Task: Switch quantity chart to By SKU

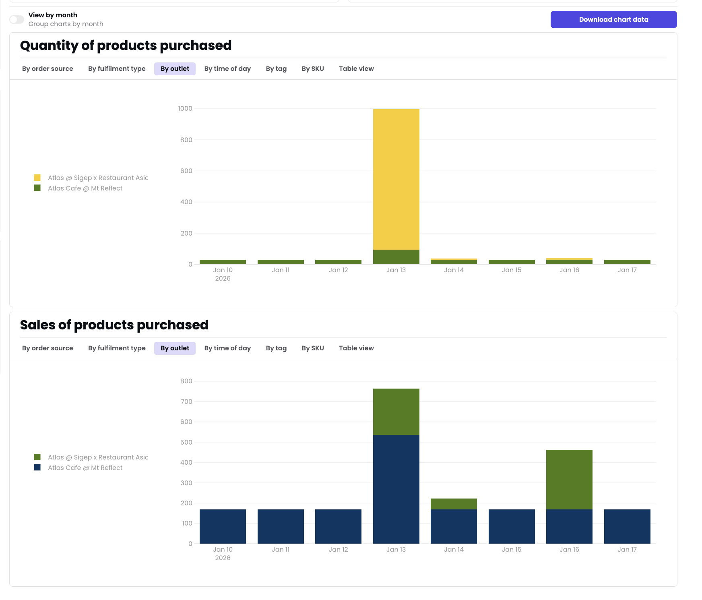Action: pyautogui.click(x=313, y=68)
